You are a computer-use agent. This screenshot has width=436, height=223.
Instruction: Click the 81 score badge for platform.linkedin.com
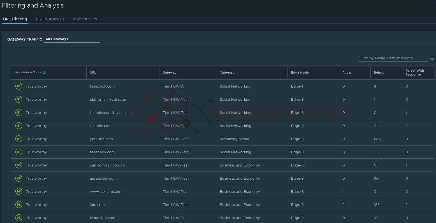(x=19, y=99)
